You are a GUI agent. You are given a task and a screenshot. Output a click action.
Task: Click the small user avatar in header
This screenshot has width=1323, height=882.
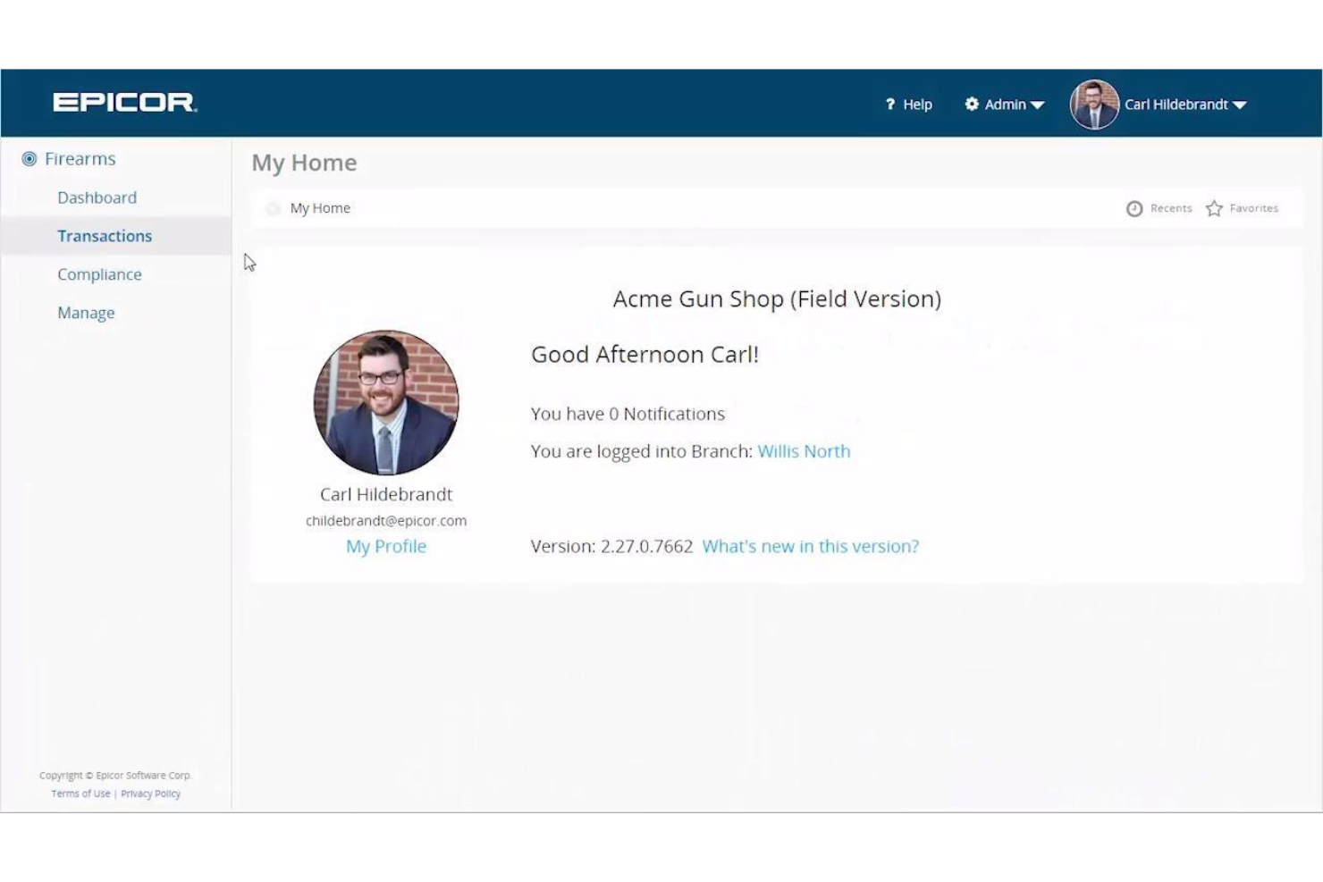coord(1094,105)
